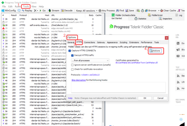
Task: Select the General tab in Options
Action: tap(71, 42)
